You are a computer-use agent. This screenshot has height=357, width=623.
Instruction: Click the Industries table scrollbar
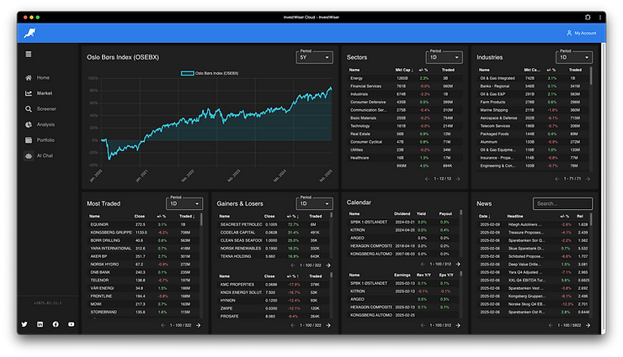(x=591, y=76)
